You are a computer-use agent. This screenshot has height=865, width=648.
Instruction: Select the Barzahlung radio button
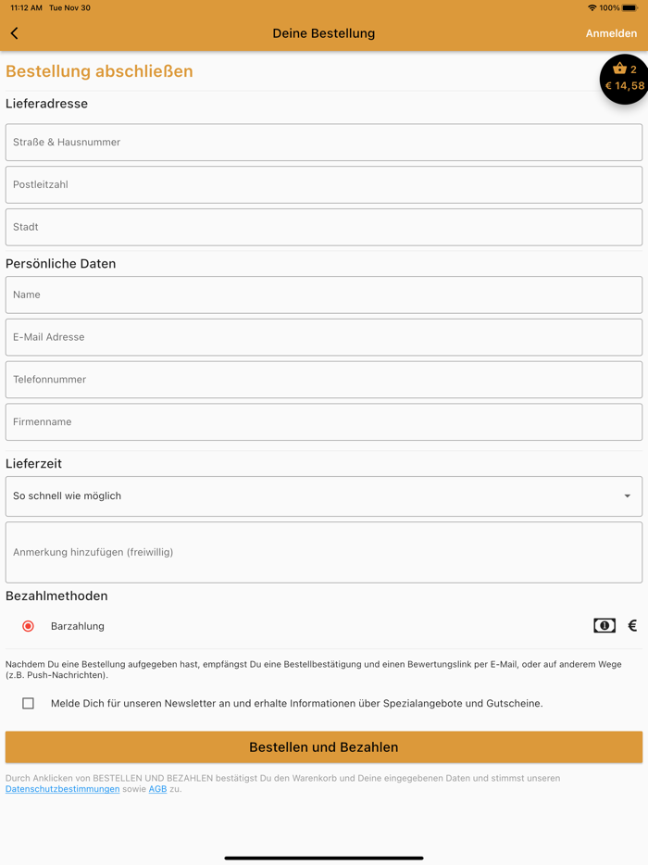click(x=29, y=626)
